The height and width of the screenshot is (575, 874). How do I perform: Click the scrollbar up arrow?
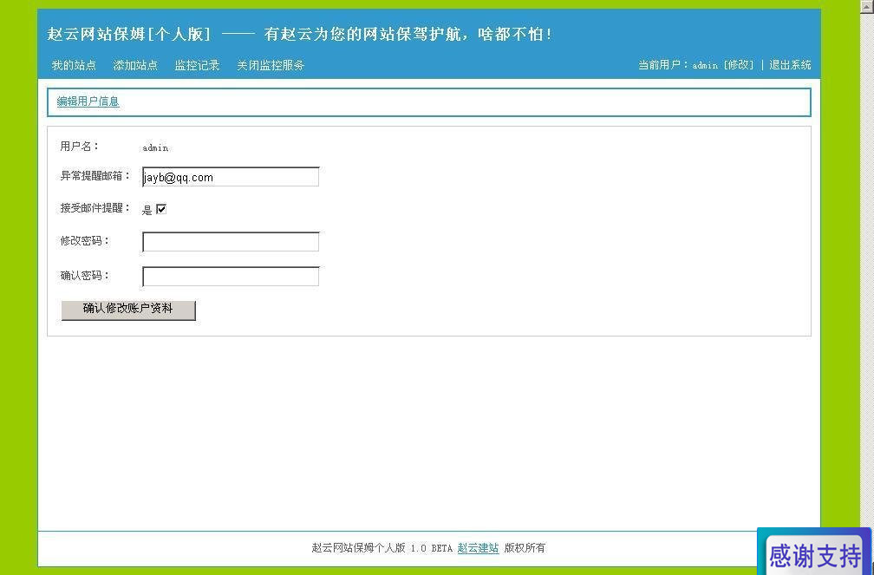[867, 5]
